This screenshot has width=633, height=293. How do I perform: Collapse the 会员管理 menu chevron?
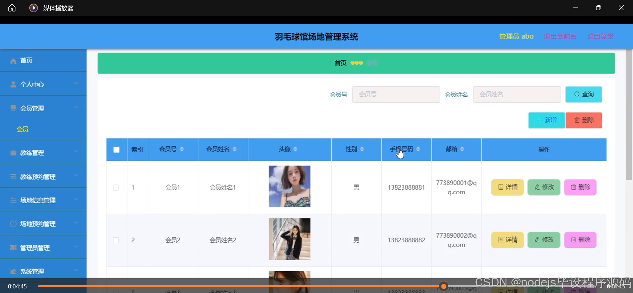(x=76, y=107)
